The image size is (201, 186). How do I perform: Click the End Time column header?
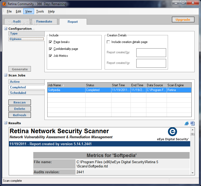138,85
